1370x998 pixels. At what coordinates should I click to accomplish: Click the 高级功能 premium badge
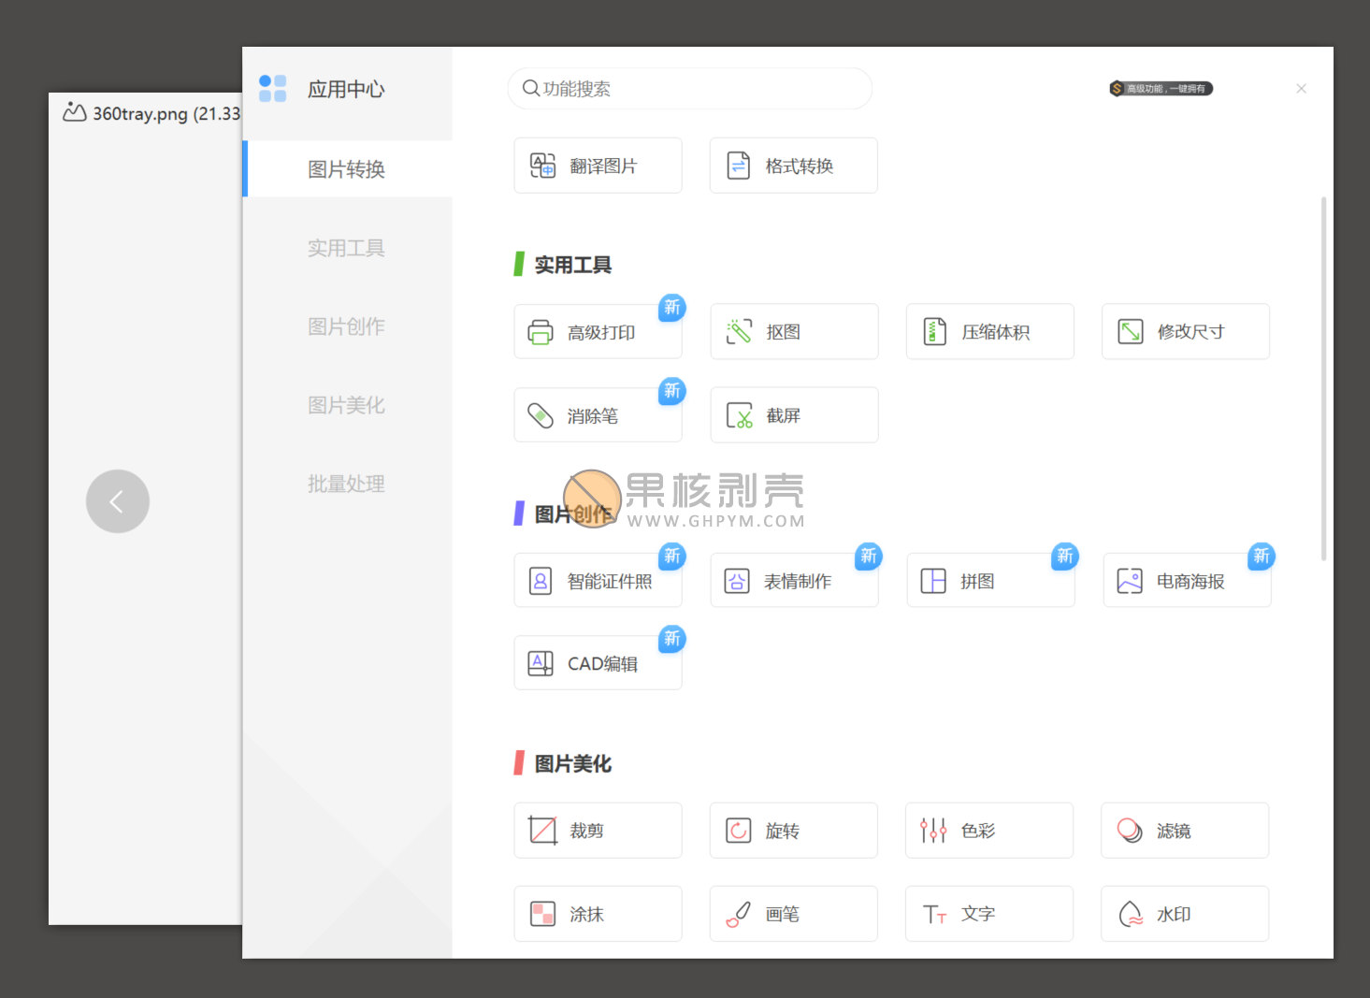click(1161, 89)
